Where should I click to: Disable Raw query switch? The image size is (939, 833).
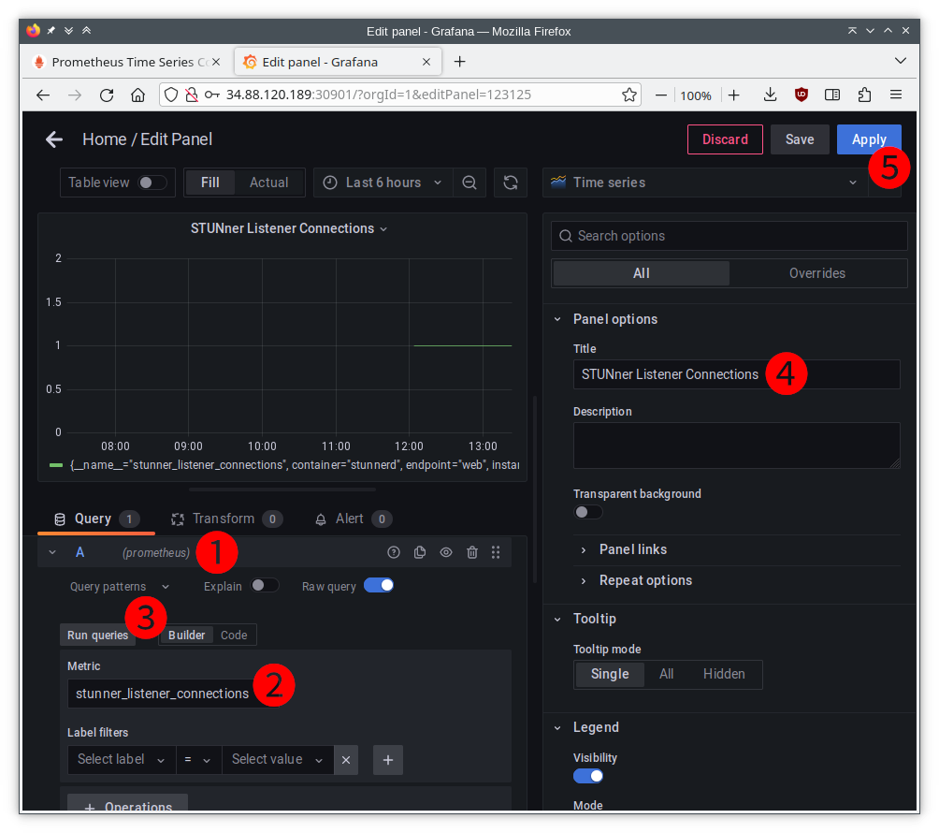(x=379, y=586)
